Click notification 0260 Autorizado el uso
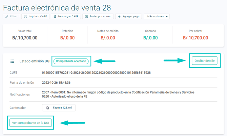227x136 pixels. (x=65, y=97)
